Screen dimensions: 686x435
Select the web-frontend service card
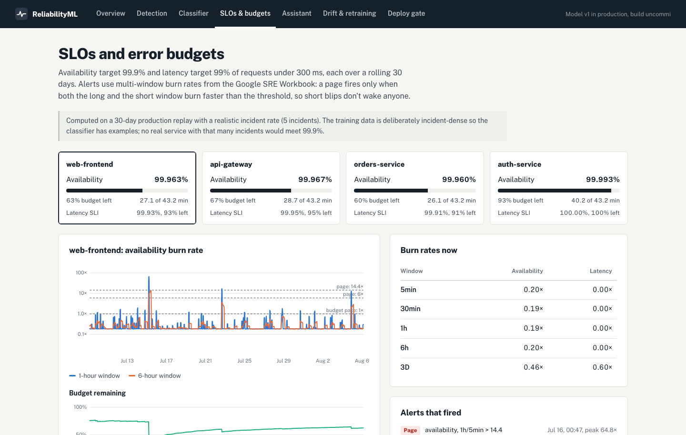127,188
